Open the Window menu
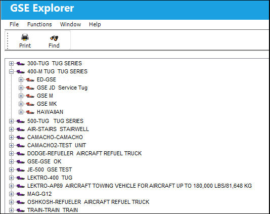Viewport: 270px width, 214px height. (70, 24)
